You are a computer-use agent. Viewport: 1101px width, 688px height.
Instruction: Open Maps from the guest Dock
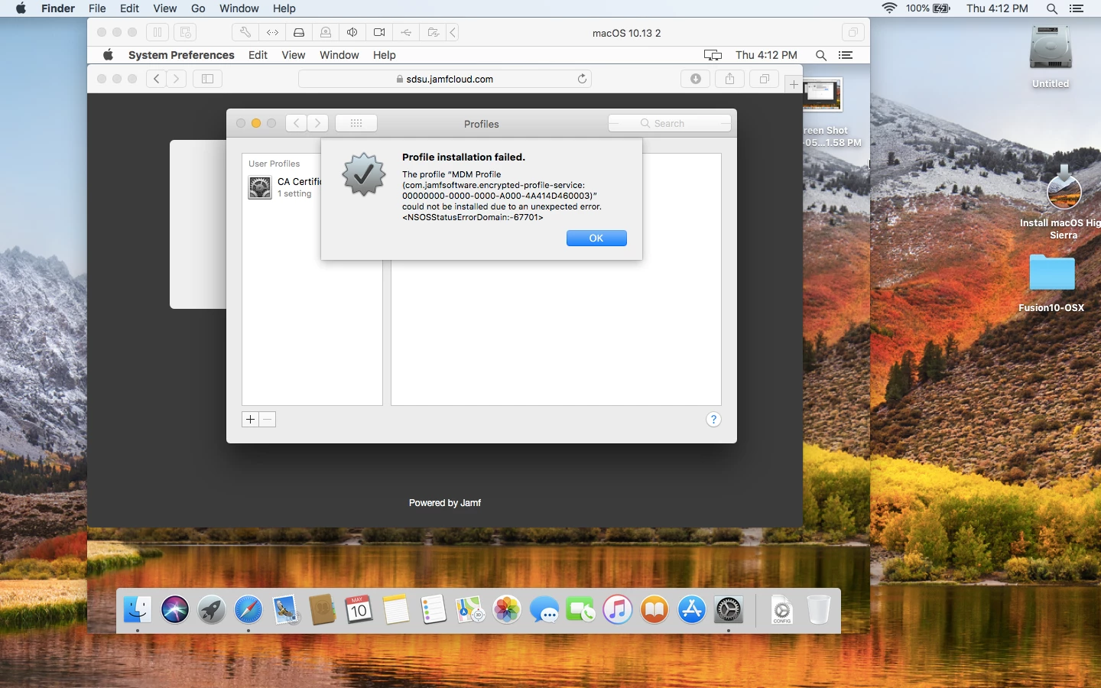click(x=470, y=610)
